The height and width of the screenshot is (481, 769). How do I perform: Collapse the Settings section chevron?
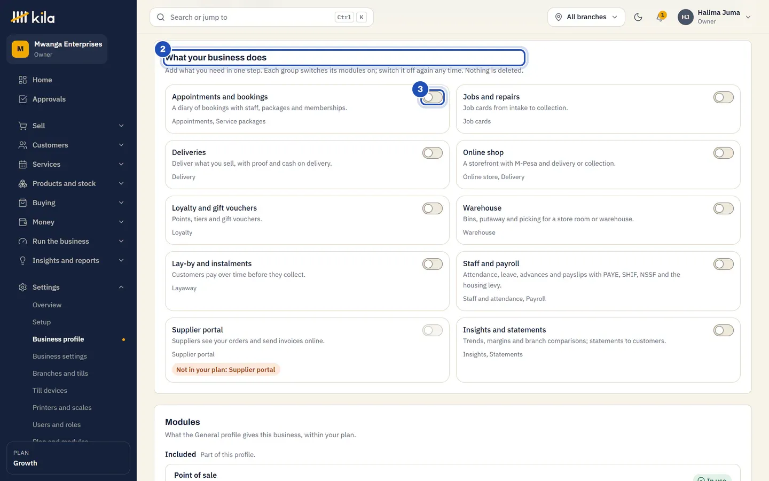121,287
